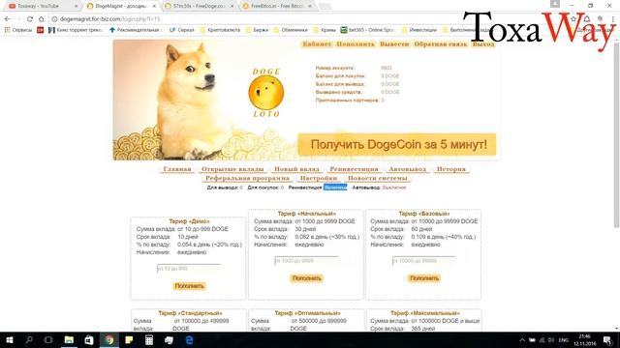Switch to the FreeDoge.co.in tab

pos(198,6)
